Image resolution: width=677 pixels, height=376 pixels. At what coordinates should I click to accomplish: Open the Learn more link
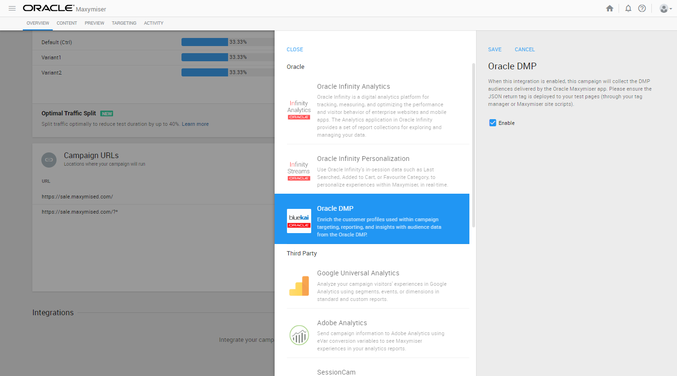pyautogui.click(x=195, y=124)
